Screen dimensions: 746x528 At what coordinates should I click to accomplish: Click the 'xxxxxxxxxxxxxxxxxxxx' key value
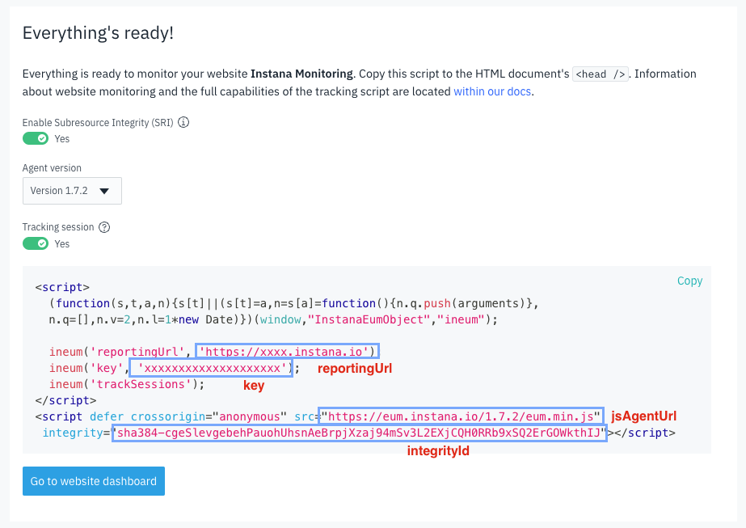tap(213, 368)
